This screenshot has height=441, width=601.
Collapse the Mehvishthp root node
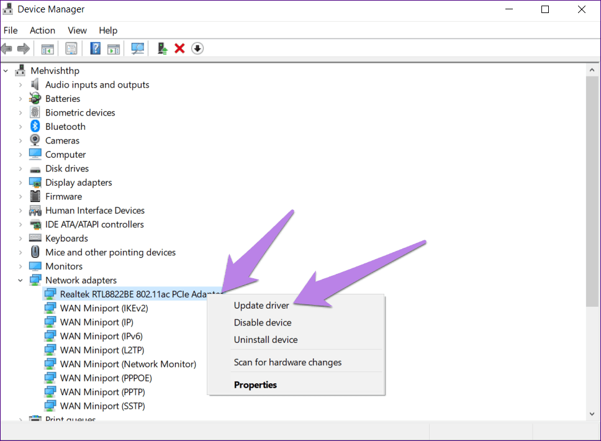(6, 71)
